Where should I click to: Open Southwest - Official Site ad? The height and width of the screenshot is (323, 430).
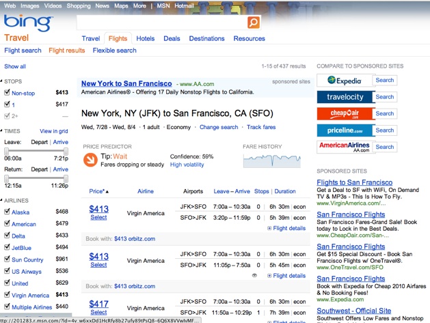pyautogui.click(x=353, y=311)
